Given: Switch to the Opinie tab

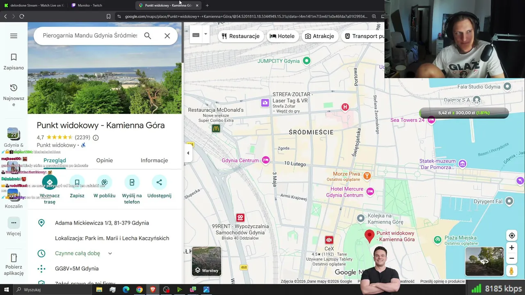Looking at the screenshot, I should point(105,160).
